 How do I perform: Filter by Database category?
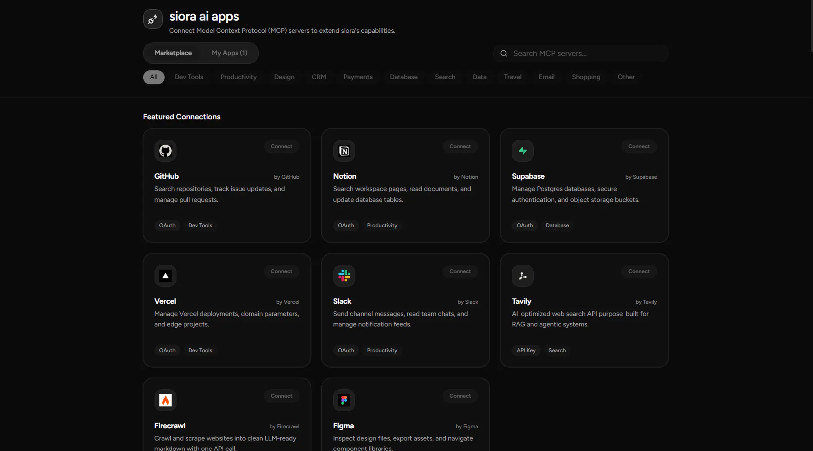404,77
